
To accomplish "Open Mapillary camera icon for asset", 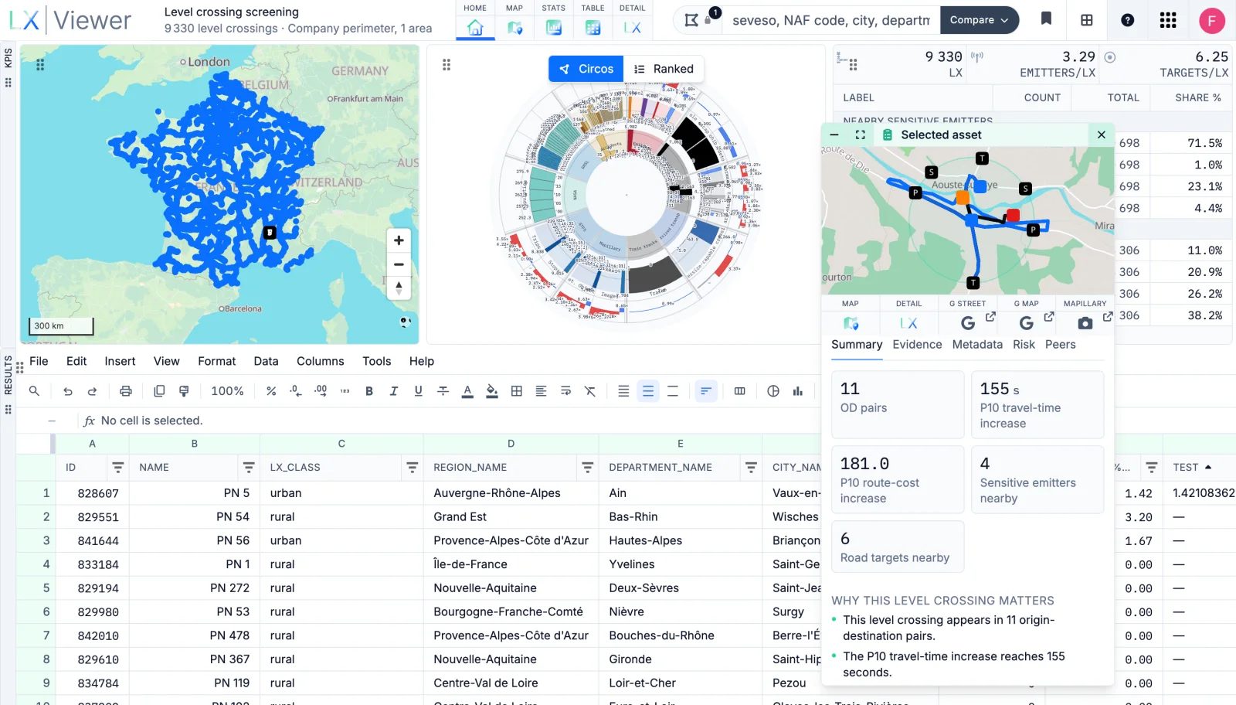I will click(1085, 323).
